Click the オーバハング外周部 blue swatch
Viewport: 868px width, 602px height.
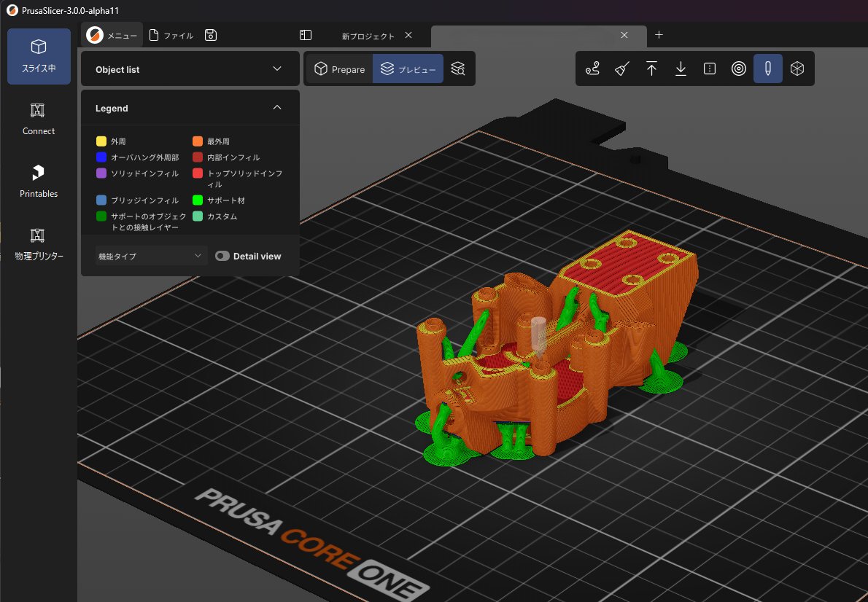101,157
